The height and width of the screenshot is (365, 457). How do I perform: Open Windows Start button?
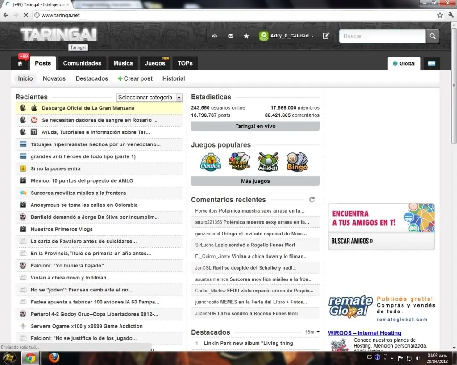(9, 358)
